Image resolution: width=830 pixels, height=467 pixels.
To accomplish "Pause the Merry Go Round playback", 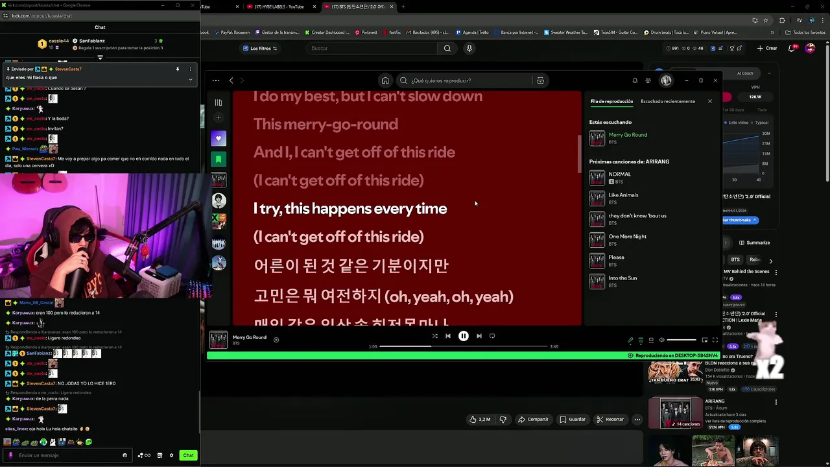I will click(x=463, y=336).
